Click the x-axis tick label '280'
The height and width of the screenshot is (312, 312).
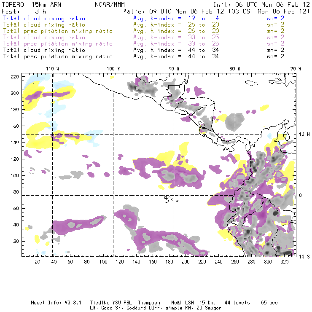252,262
